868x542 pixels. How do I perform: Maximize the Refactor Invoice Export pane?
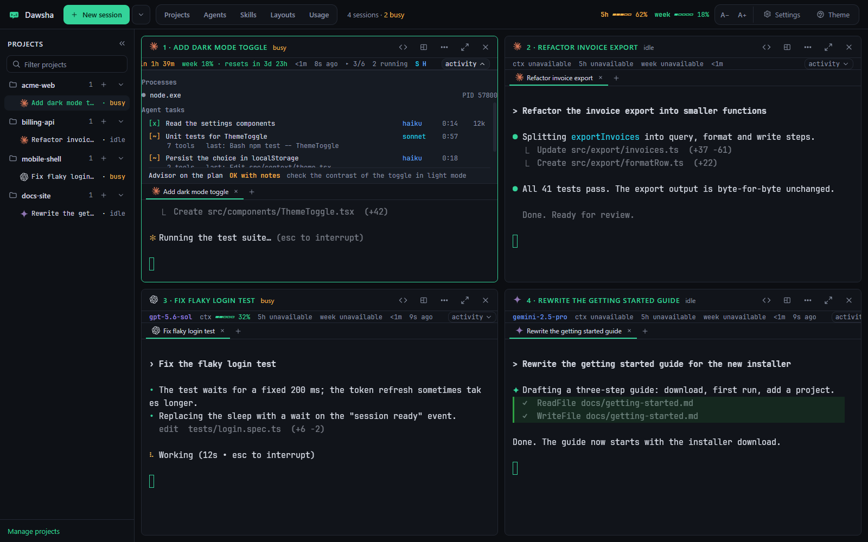coord(828,47)
